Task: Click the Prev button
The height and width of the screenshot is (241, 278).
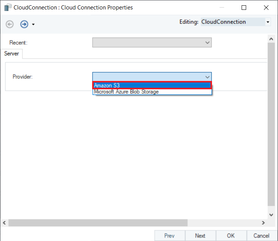Action: 170,236
